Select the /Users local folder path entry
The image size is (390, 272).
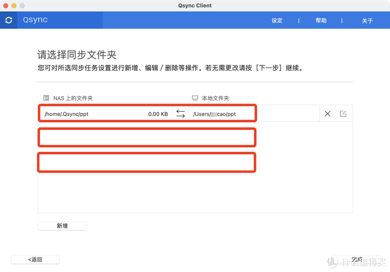(214, 113)
